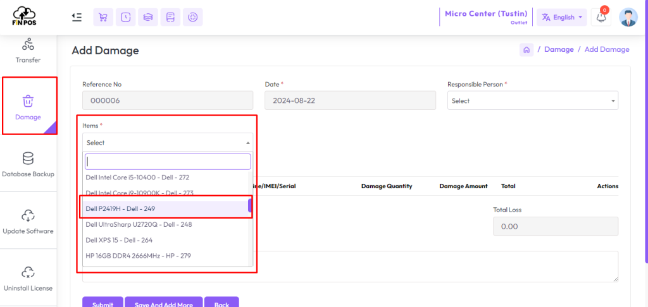Click the Back button
Viewport: 648px width, 307px height.
pos(221,303)
